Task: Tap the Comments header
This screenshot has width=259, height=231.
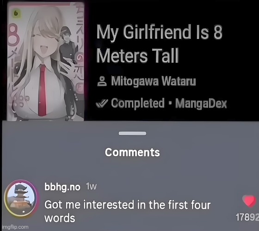Action: pyautogui.click(x=132, y=152)
